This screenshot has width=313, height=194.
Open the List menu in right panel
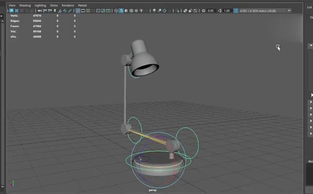pyautogui.click(x=309, y=7)
